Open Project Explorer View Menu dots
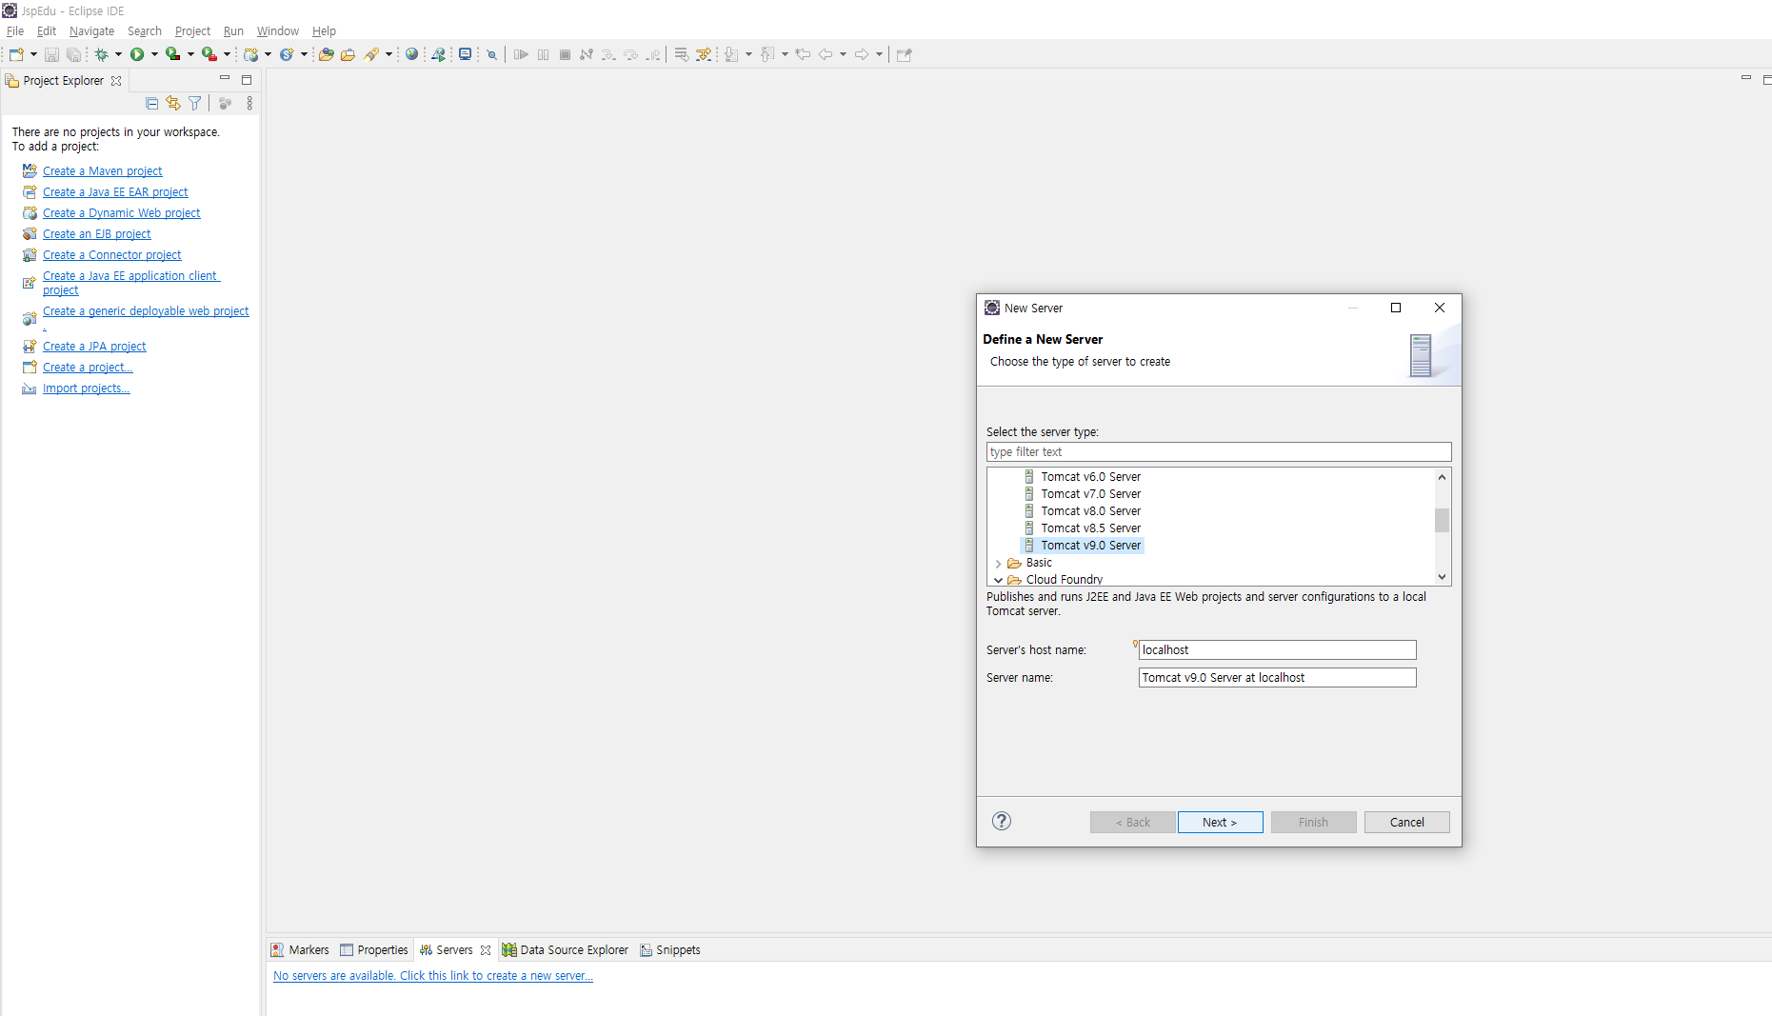The height and width of the screenshot is (1016, 1772). [249, 103]
